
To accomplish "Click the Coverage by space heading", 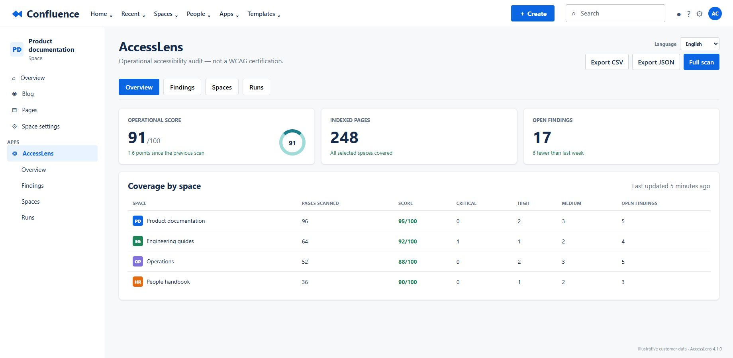I will 164,186.
